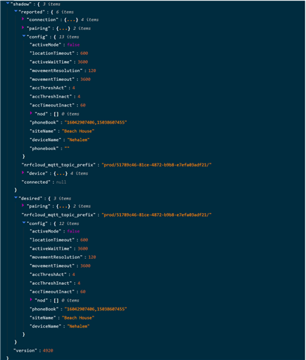Click the empty "phonebook" string value
This screenshot has width=306, height=360.
[x=67, y=148]
